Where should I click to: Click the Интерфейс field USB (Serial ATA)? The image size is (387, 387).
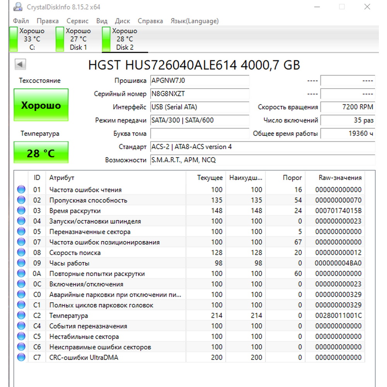(x=200, y=107)
